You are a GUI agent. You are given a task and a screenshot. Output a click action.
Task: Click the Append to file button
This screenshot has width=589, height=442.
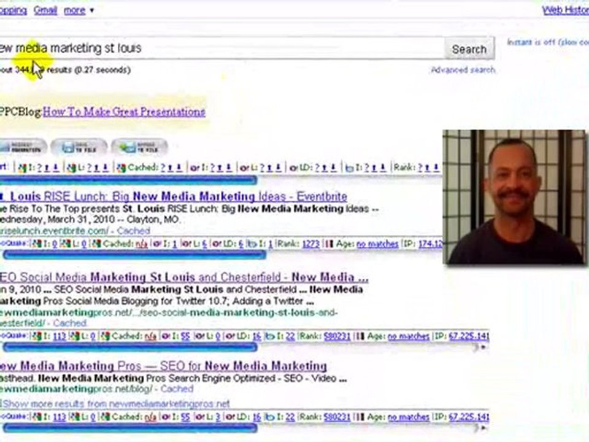click(139, 147)
